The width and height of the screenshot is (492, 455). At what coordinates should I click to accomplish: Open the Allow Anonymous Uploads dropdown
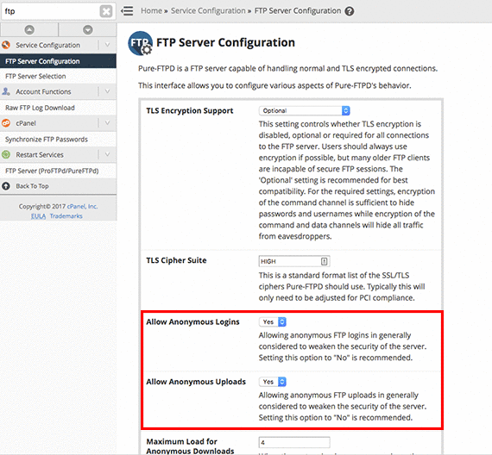tap(273, 382)
